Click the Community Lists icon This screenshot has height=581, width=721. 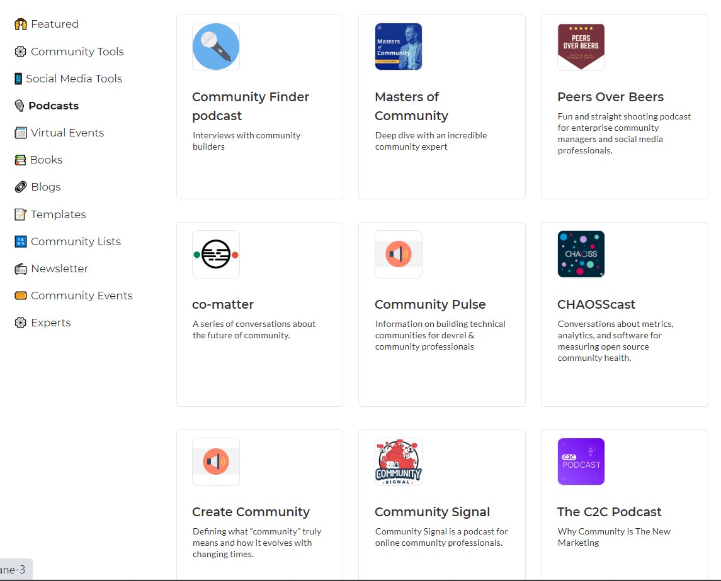20,241
